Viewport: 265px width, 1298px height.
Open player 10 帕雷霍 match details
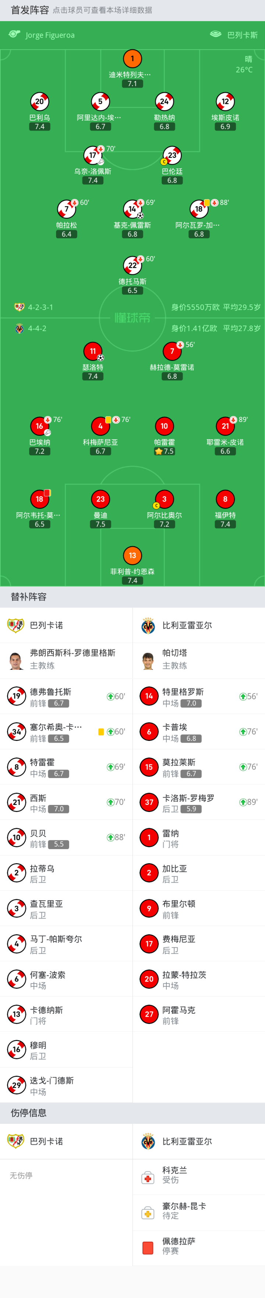[164, 426]
